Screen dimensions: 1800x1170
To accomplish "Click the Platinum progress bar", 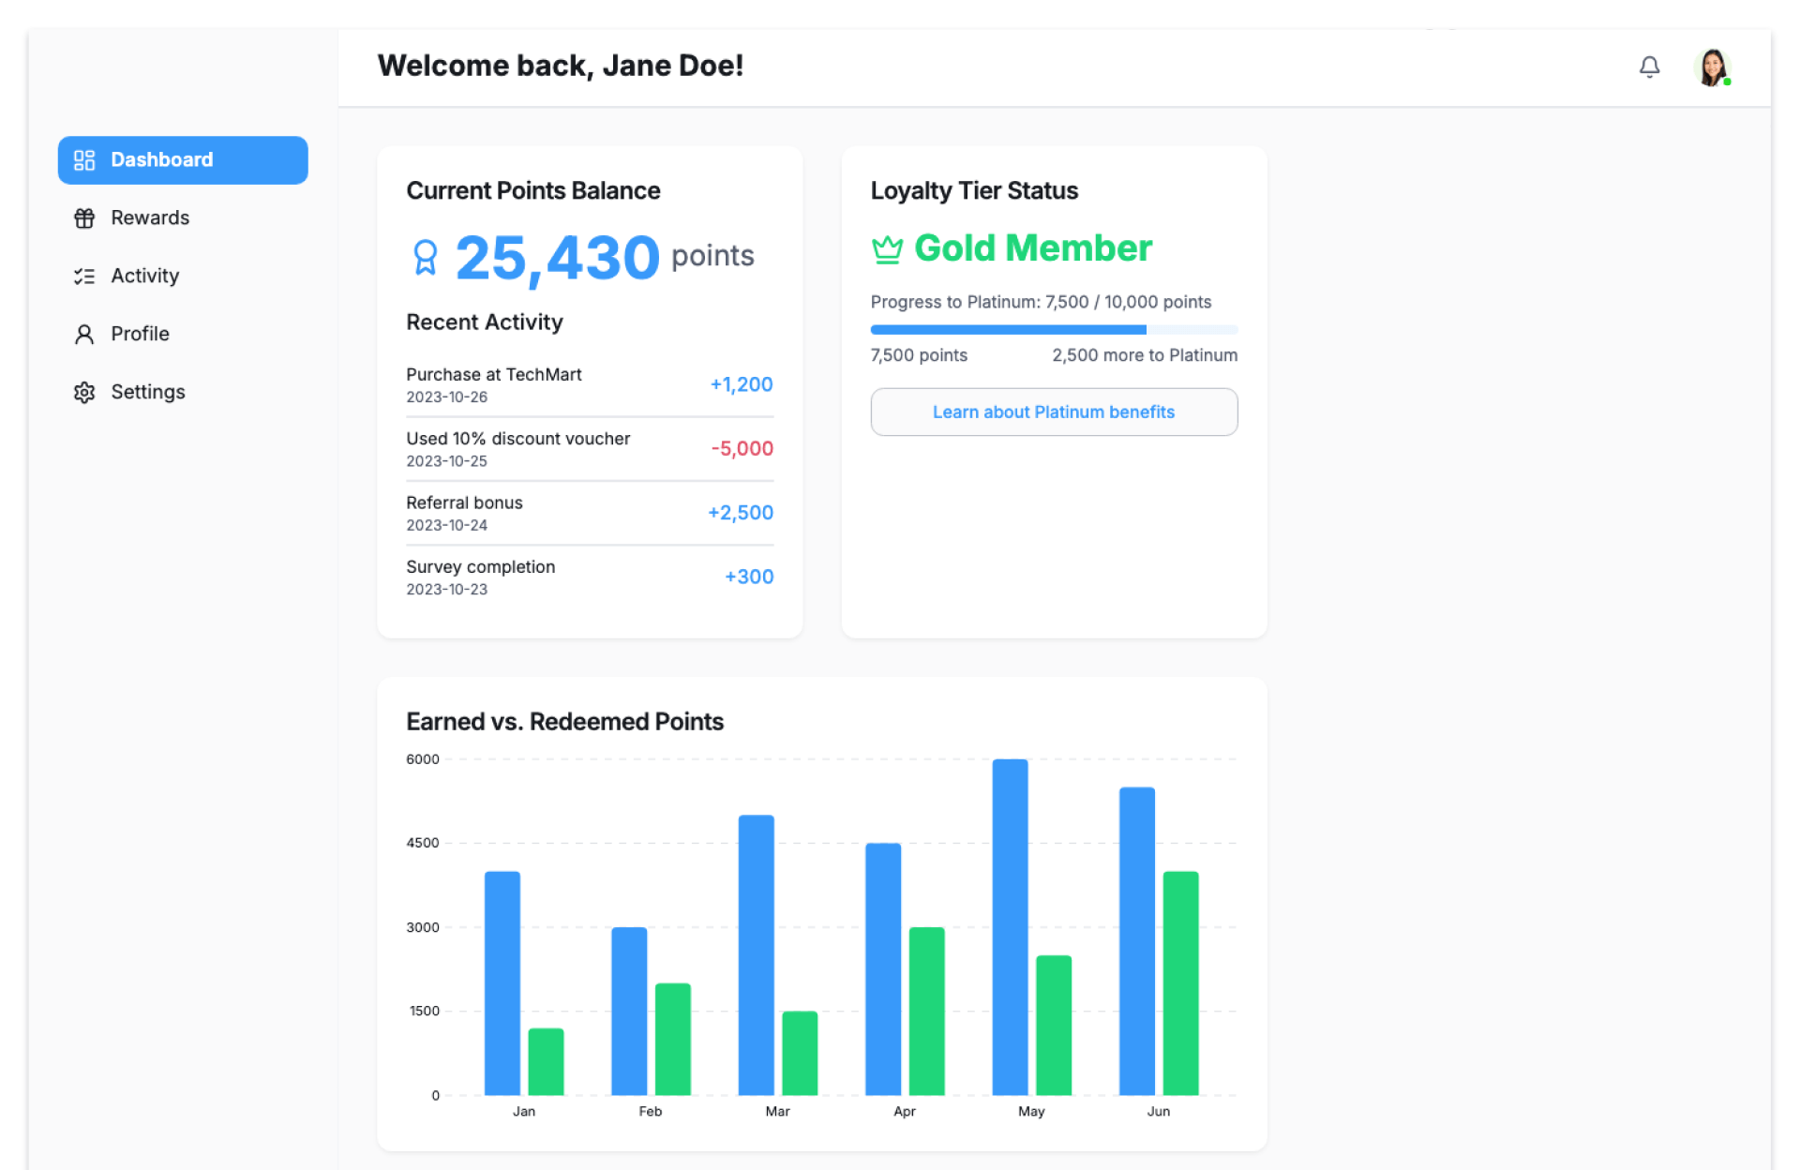I will click(1053, 330).
